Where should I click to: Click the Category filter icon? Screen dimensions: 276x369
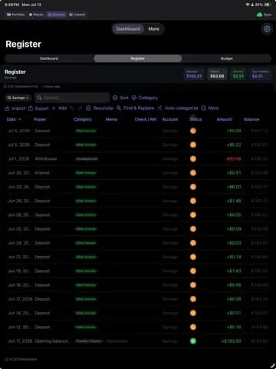coord(134,98)
